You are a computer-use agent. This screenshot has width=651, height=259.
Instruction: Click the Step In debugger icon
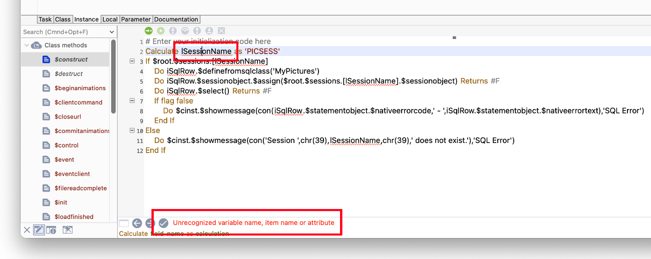[173, 30]
